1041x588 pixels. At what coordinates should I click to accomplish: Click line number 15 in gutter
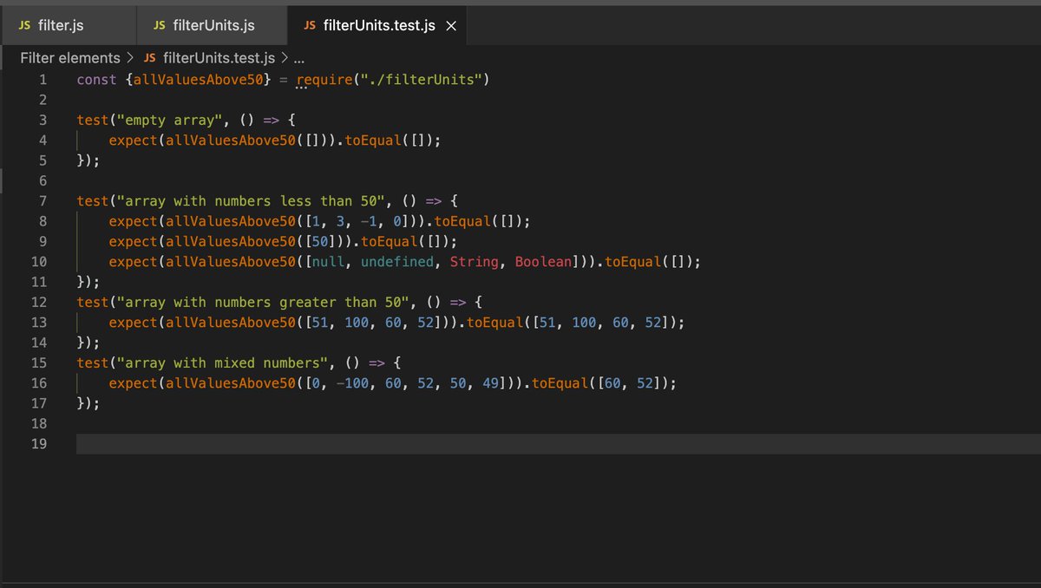click(x=38, y=363)
